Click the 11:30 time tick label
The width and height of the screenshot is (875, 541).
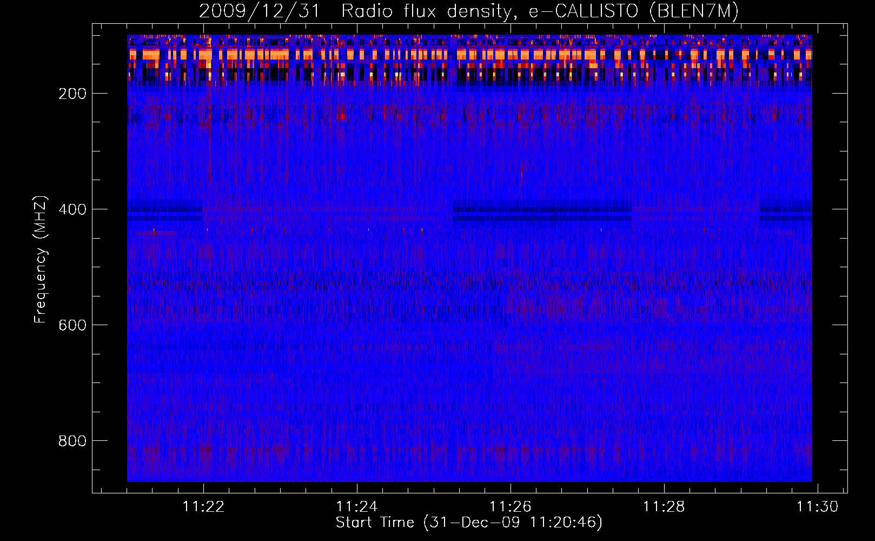click(x=818, y=507)
